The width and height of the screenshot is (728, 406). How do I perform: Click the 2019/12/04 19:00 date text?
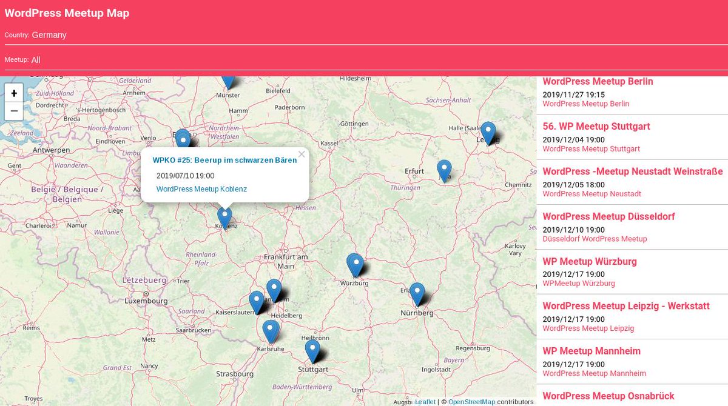[573, 140]
